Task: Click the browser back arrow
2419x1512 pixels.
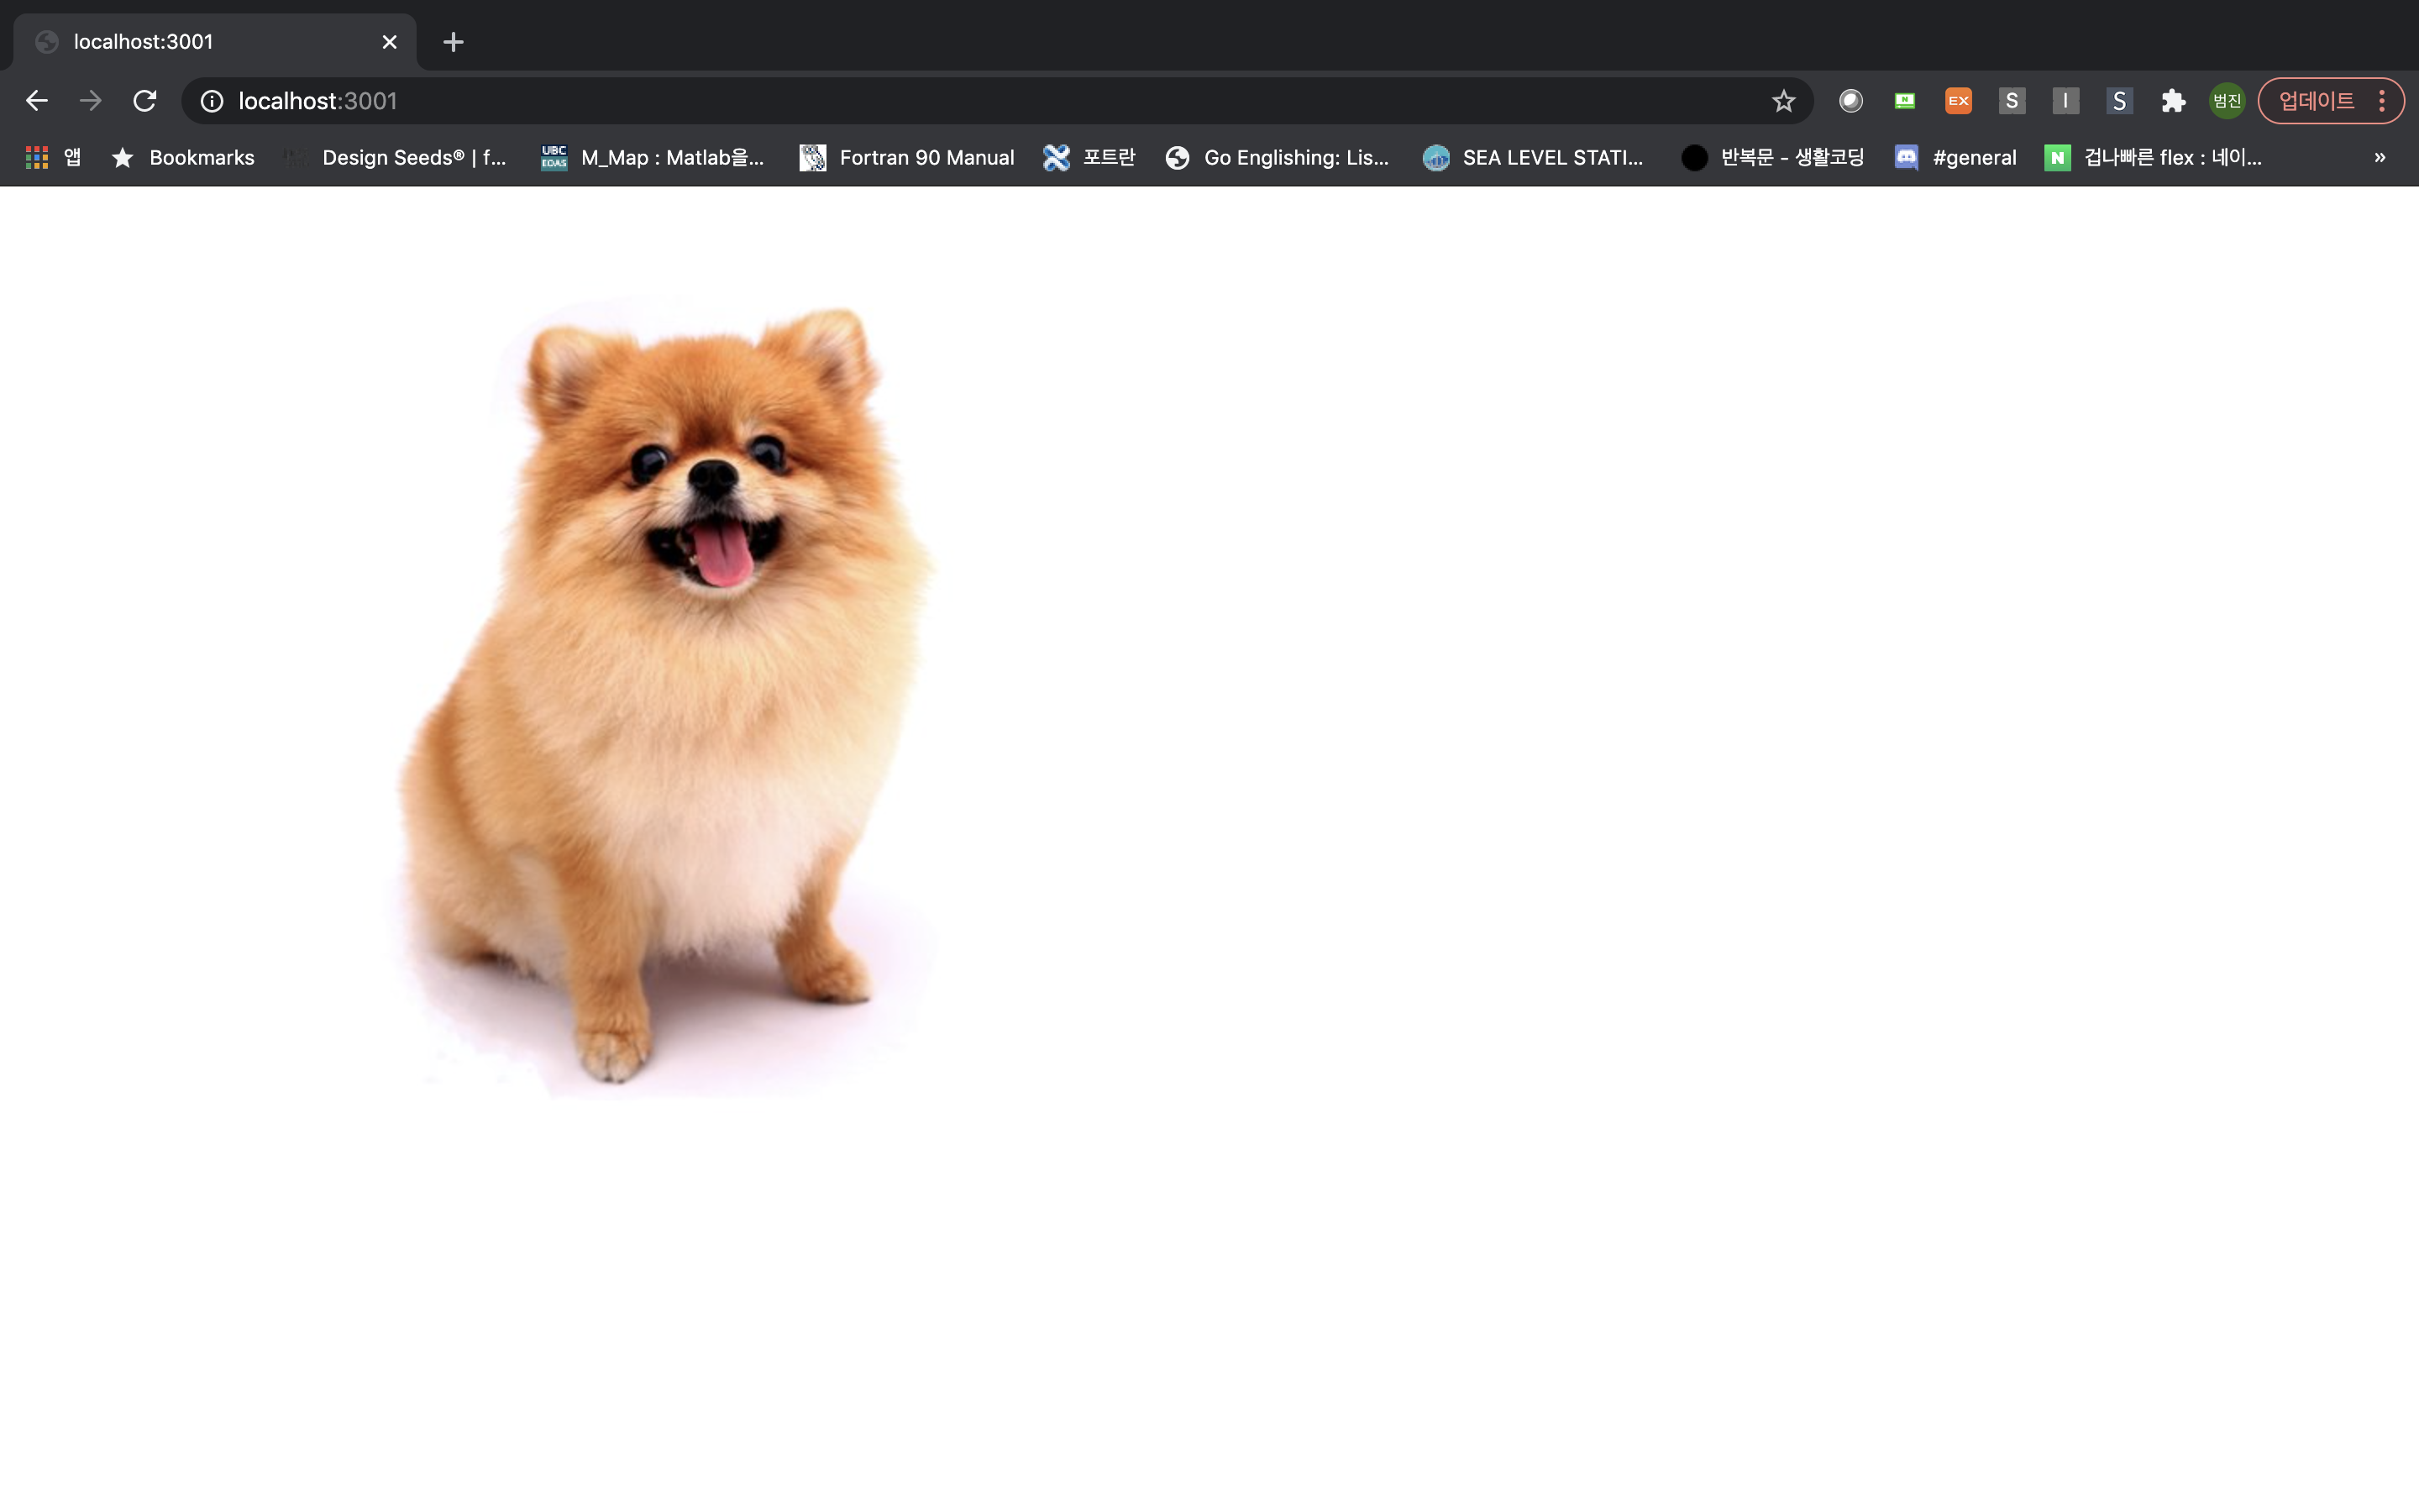Action: pos(37,101)
